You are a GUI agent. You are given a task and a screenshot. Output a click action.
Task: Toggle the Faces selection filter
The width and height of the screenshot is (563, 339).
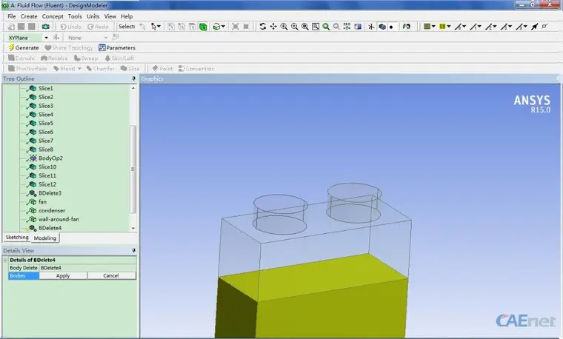(x=193, y=27)
